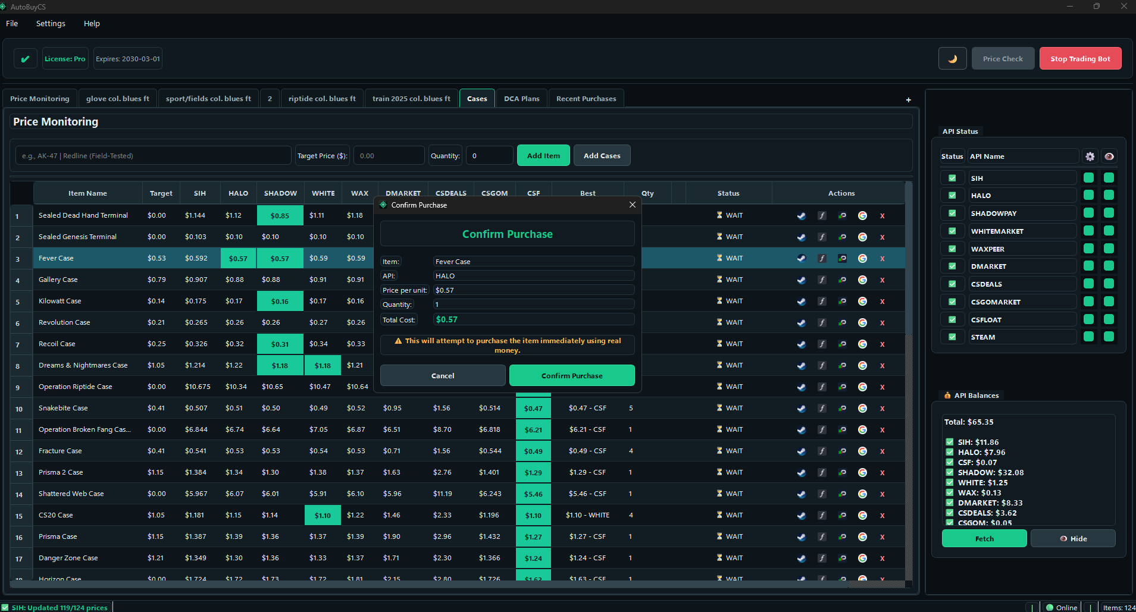Toggle the STEAM API status checkbox
This screenshot has height=612, width=1136.
[x=952, y=337]
